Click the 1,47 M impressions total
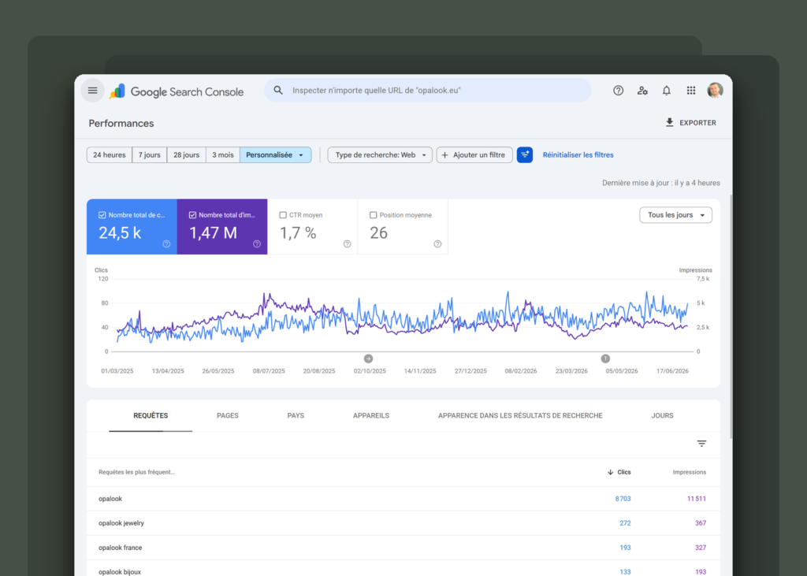The height and width of the screenshot is (576, 807). (x=213, y=233)
